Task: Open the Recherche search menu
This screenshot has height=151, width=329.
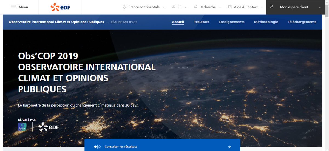Action: 208,7
